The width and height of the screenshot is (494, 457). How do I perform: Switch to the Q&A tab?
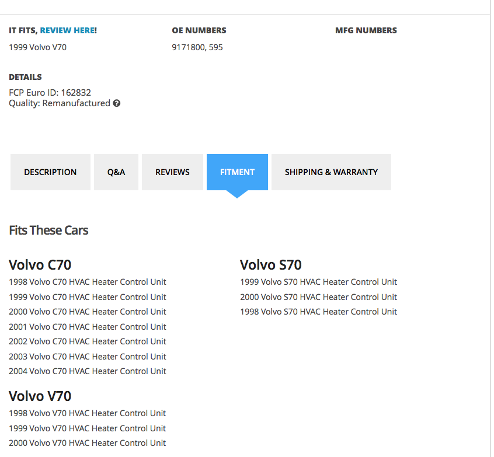[116, 172]
